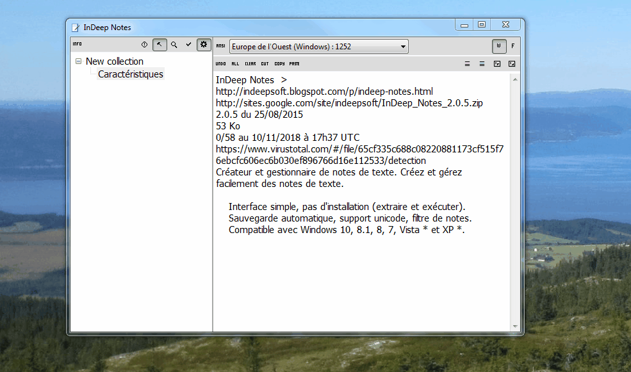Toggle the W word-wrap button

pyautogui.click(x=498, y=46)
